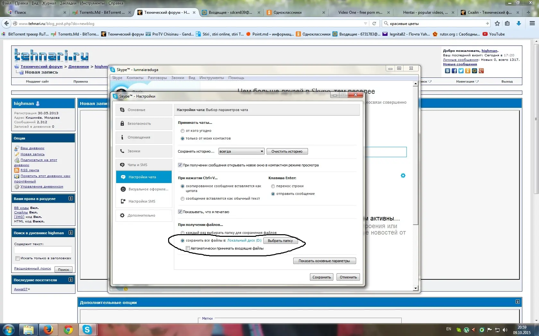Show the bookmarks list icon in Firefox

[507, 23]
